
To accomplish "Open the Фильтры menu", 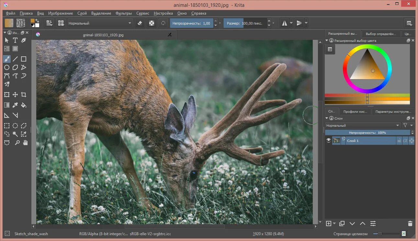I will (x=123, y=13).
